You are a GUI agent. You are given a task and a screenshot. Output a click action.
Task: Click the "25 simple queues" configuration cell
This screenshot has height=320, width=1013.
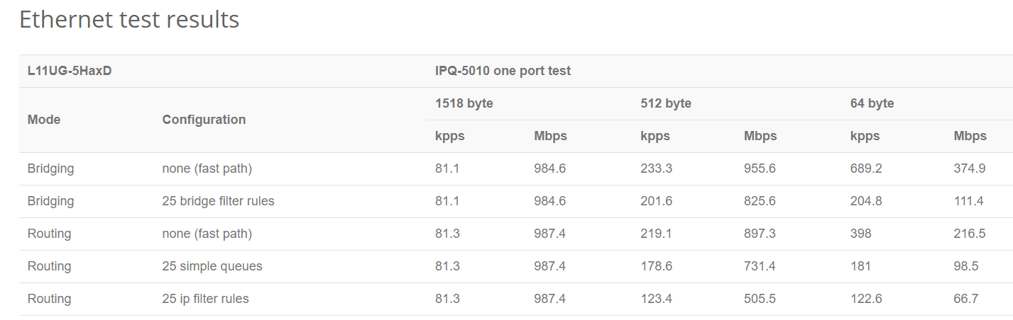click(x=212, y=266)
